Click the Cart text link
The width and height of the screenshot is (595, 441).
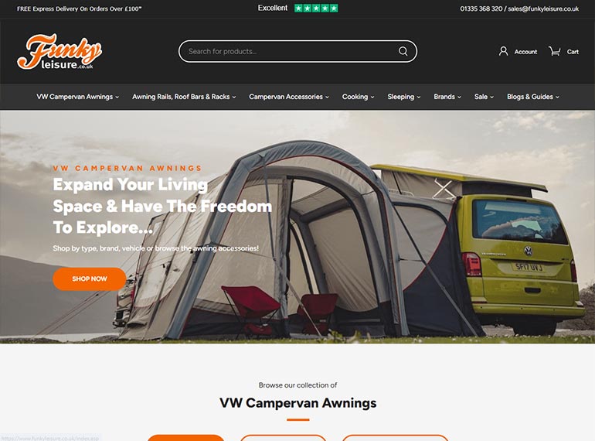573,52
